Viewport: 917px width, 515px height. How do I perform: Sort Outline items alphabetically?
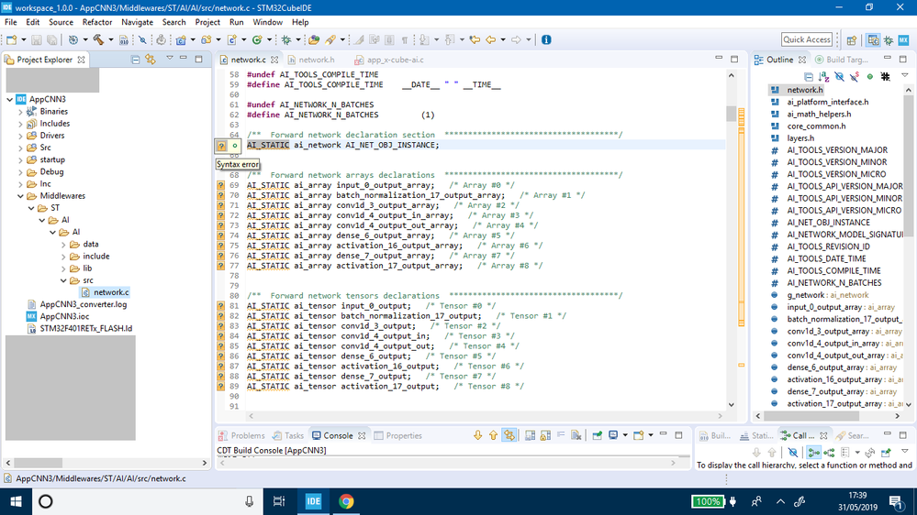coord(824,76)
